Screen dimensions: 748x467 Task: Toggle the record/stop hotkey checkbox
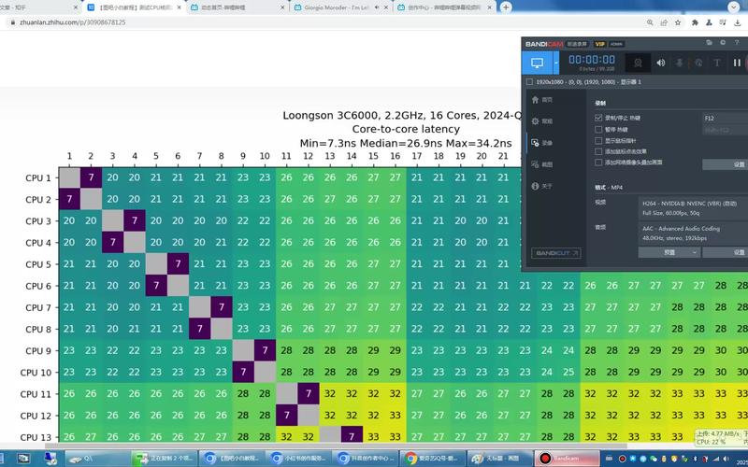(598, 119)
